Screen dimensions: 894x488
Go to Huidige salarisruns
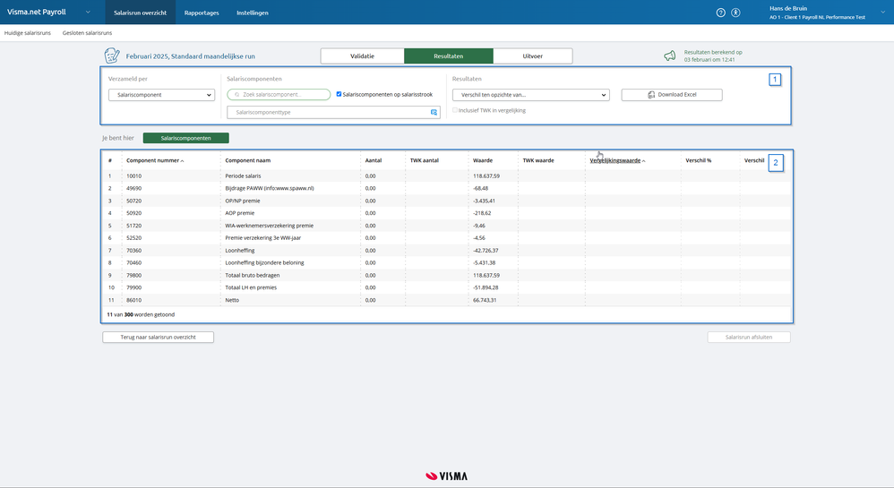point(28,33)
